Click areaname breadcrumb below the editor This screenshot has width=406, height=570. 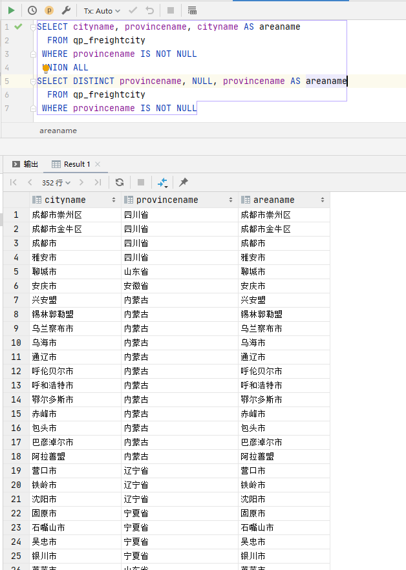click(58, 131)
